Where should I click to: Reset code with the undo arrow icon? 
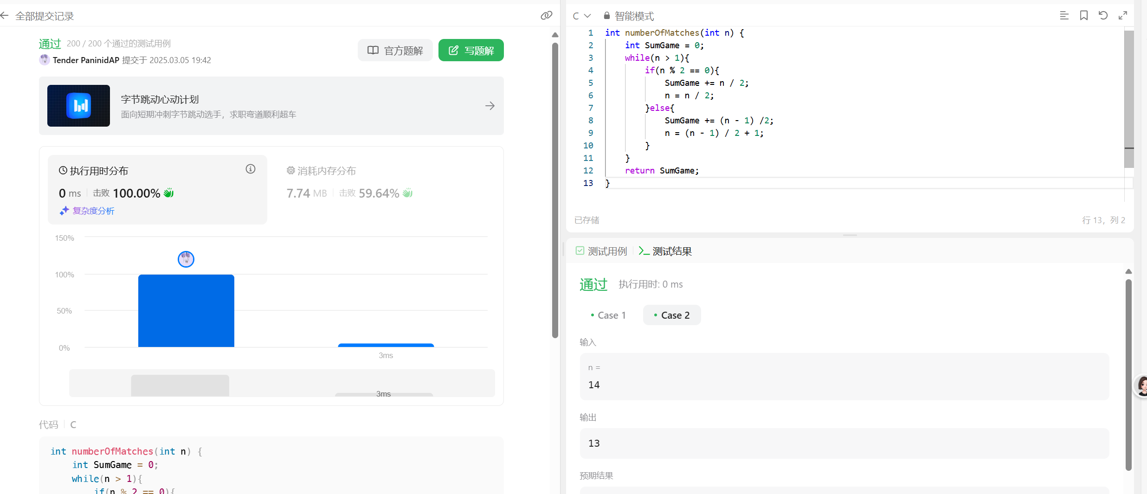tap(1103, 16)
